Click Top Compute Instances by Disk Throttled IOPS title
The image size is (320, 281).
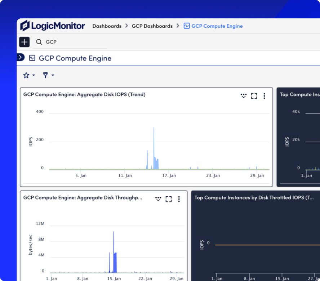pyautogui.click(x=254, y=197)
